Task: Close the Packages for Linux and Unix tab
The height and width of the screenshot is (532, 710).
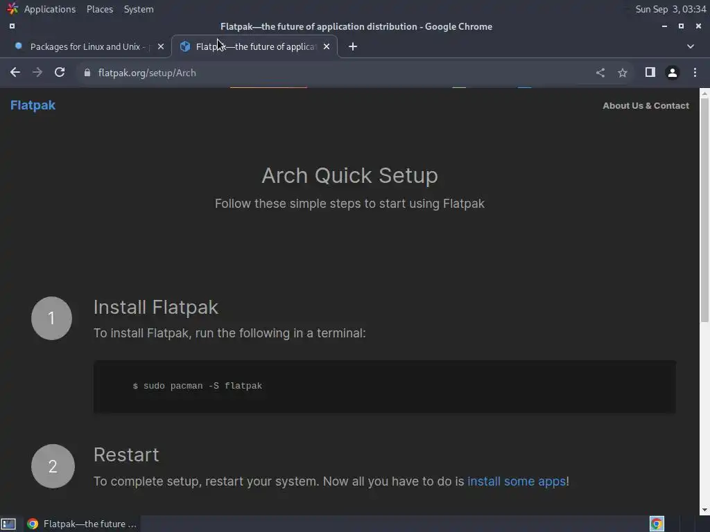Action: click(x=161, y=46)
